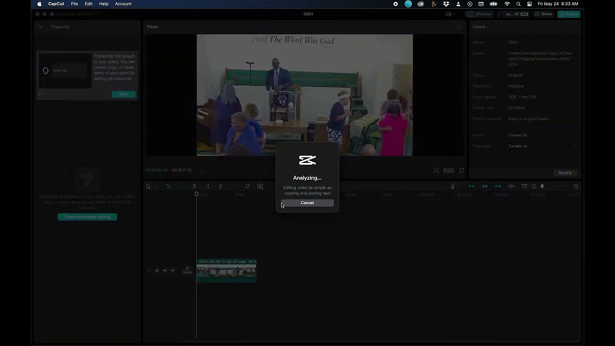Screen dimensions: 615x346
Task: Click the player focus scan icon
Action: tap(436, 171)
